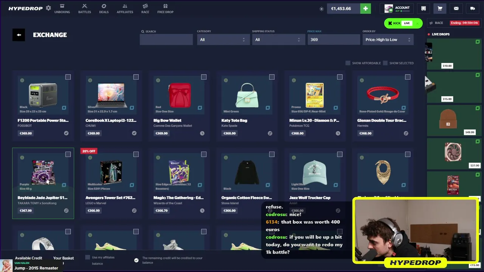Tick the Use my affiliates balance checkbox
Viewport: 484px width, 272px height.
point(88,257)
